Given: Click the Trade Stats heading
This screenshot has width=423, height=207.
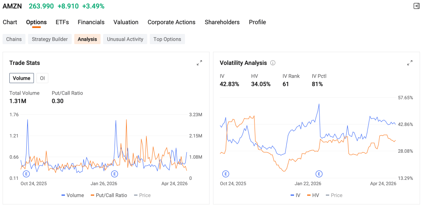Looking at the screenshot, I should (x=25, y=63).
